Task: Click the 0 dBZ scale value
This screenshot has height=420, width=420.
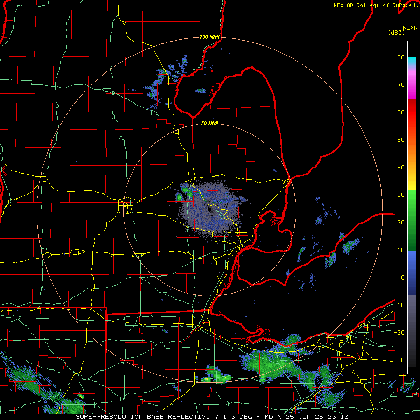Action: click(403, 278)
